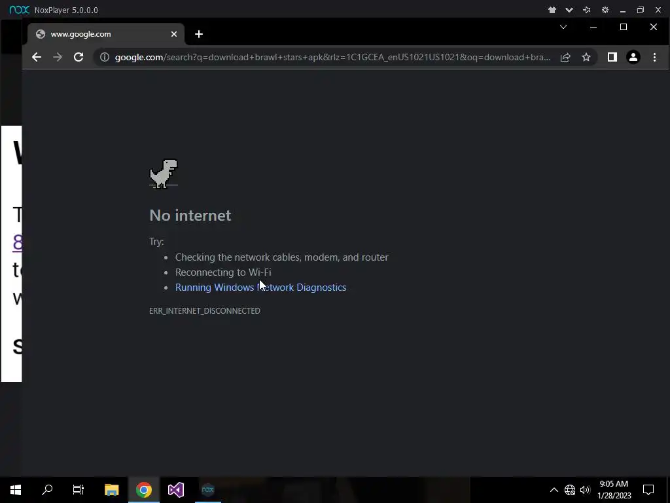The width and height of the screenshot is (670, 503).
Task: Open a new tab with plus button
Action: tap(199, 34)
